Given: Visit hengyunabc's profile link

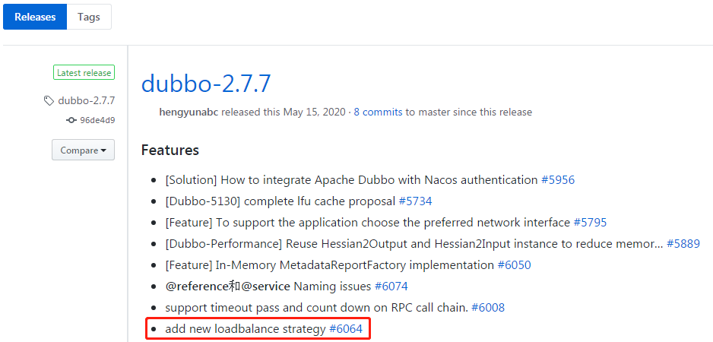Looking at the screenshot, I should (189, 112).
